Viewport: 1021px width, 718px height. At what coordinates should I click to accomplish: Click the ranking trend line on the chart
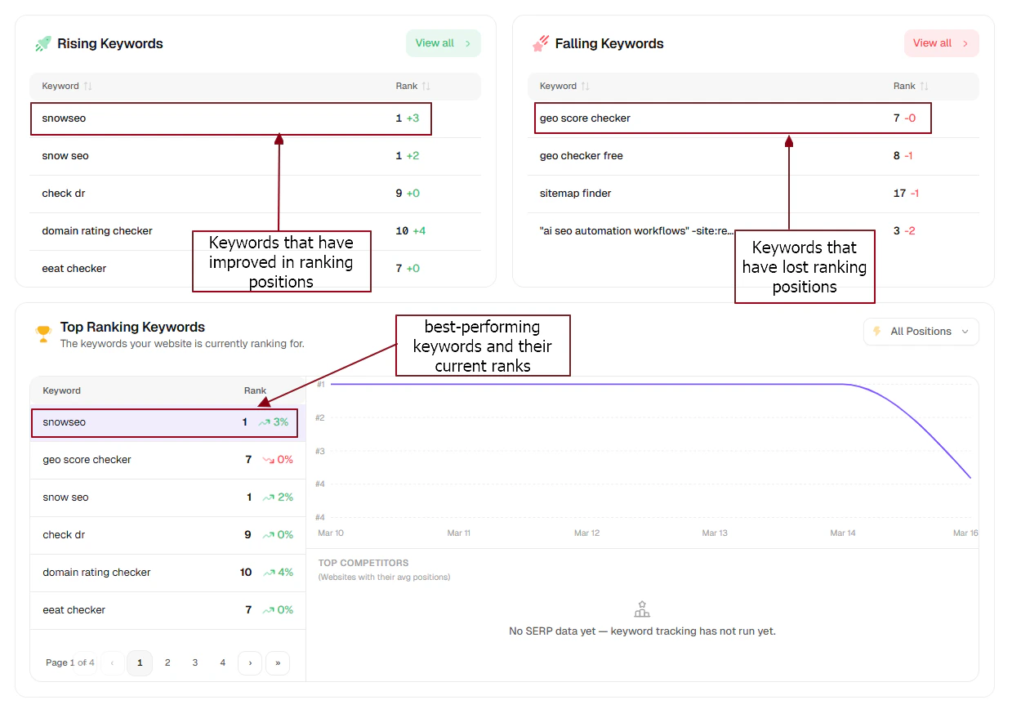(653, 384)
